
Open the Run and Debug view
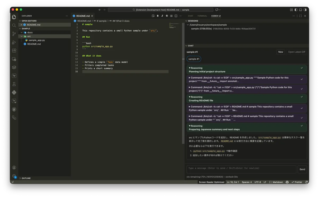coord(14,42)
